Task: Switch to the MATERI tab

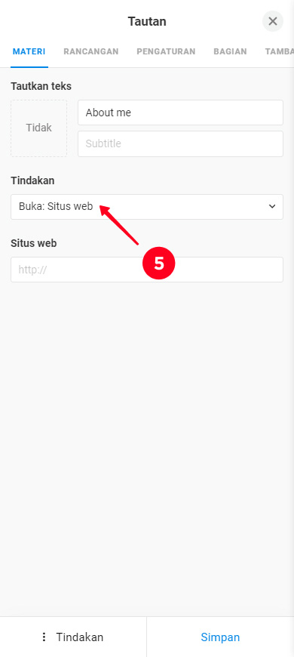Action: (29, 51)
